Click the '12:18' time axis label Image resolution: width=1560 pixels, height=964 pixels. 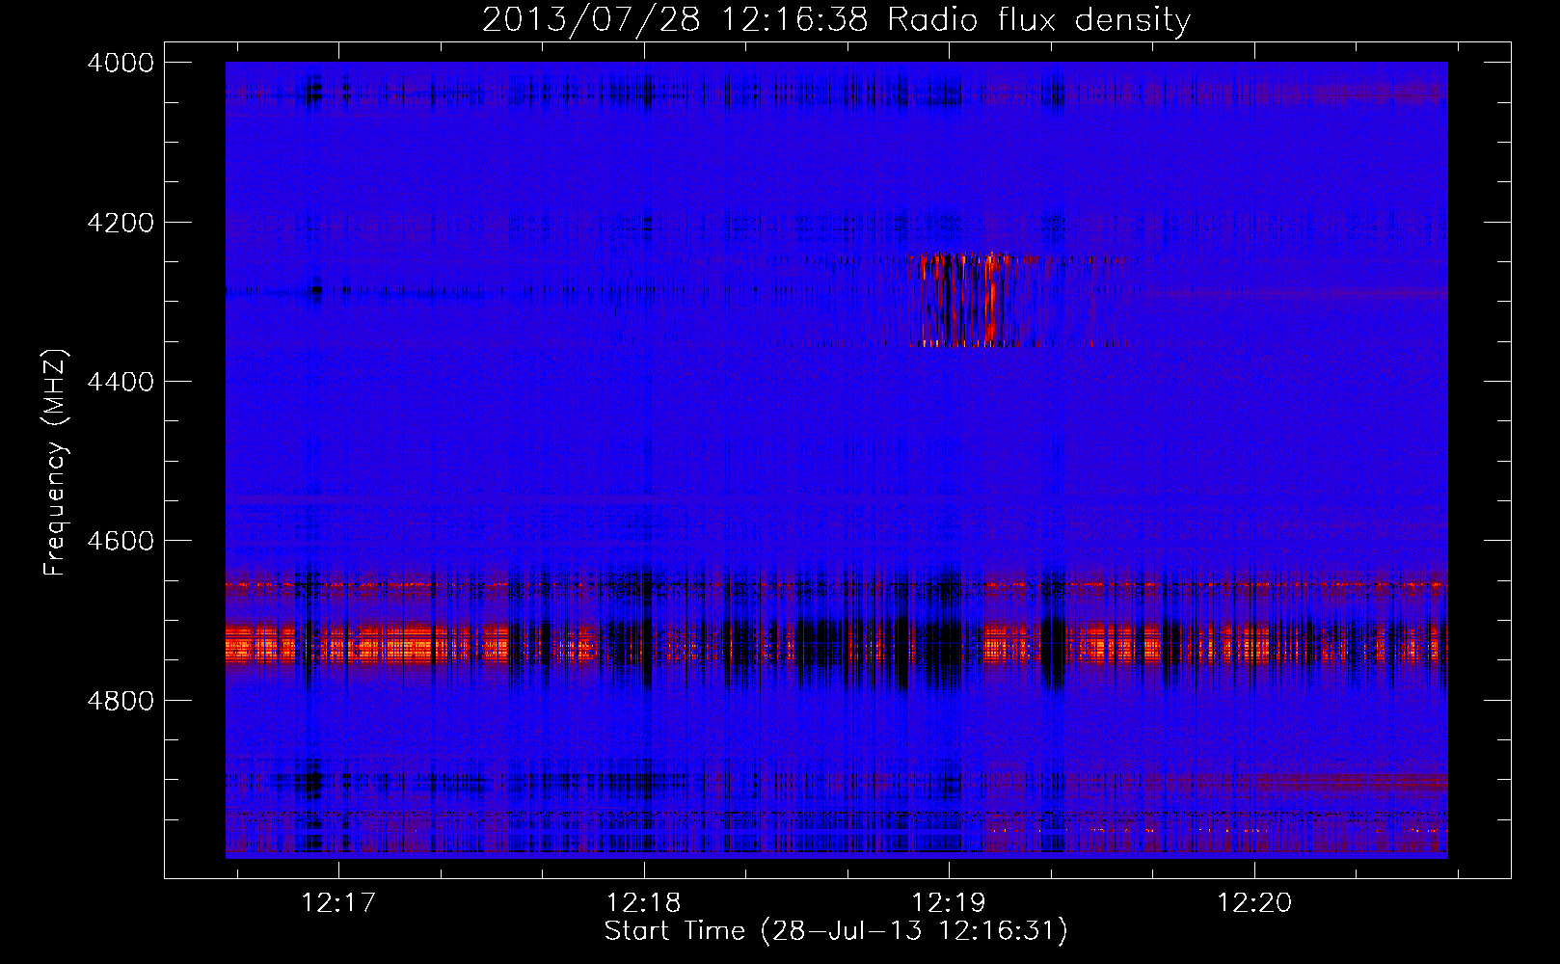pyautogui.click(x=643, y=902)
